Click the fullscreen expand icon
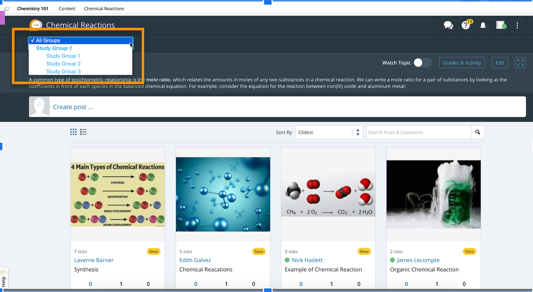 520,62
